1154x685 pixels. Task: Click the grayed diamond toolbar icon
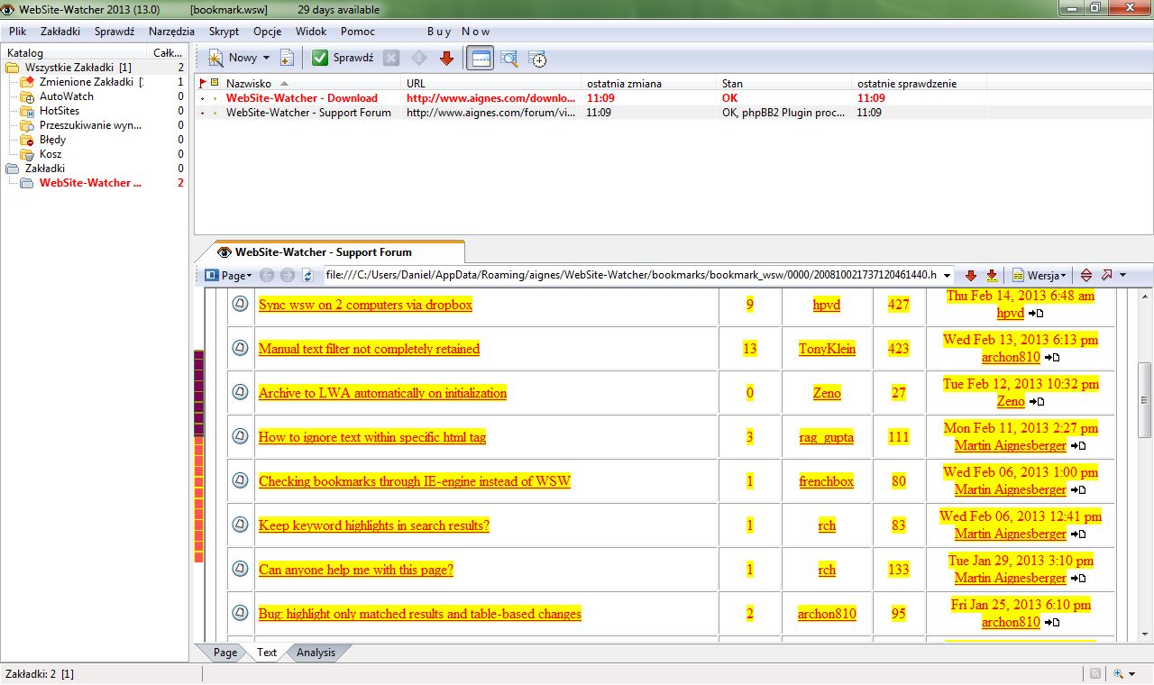coord(418,58)
